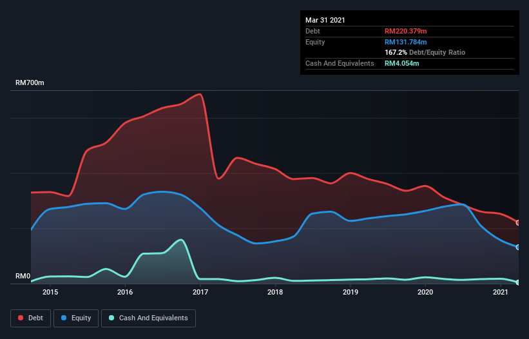The image size is (529, 339).
Task: Click the red Debt endpoint marker
Action: pyautogui.click(x=518, y=222)
